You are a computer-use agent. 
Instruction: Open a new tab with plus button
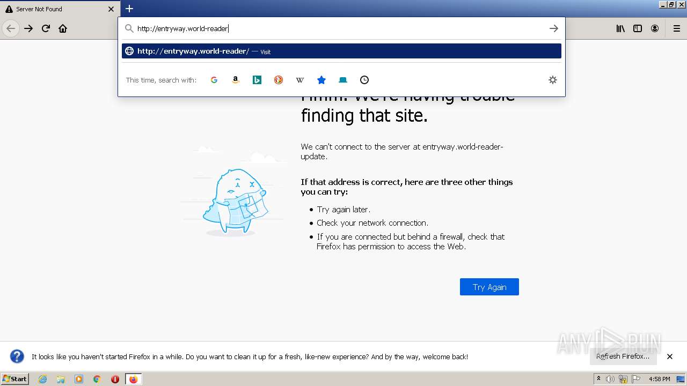(x=129, y=9)
